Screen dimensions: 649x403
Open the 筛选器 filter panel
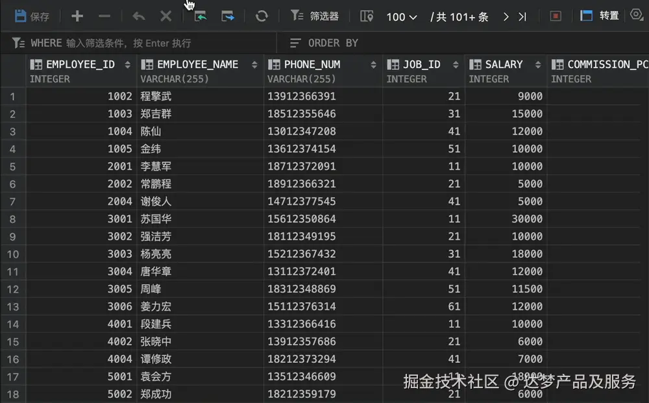[x=315, y=16]
